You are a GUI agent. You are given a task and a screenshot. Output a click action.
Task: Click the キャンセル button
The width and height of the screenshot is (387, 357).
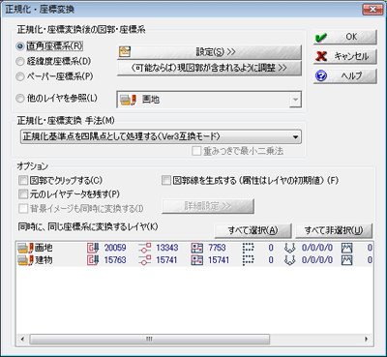tap(345, 57)
